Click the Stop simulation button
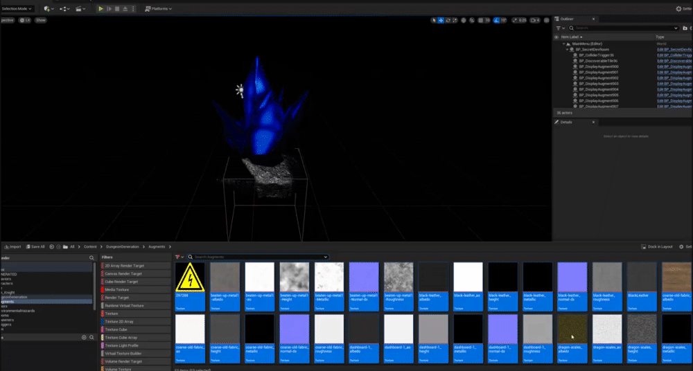693x371 pixels. [117, 9]
